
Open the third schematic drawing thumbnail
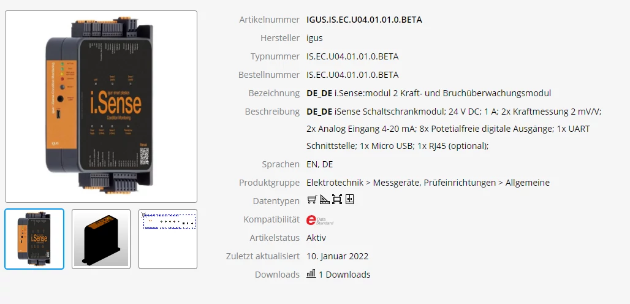168,239
